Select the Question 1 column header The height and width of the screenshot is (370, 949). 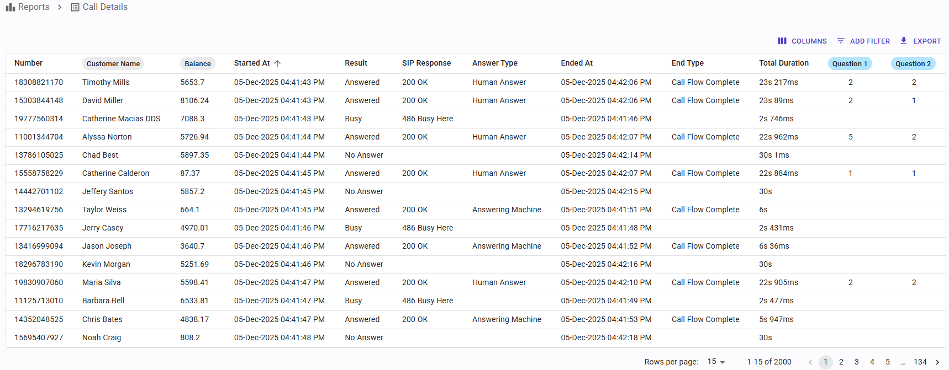point(850,63)
